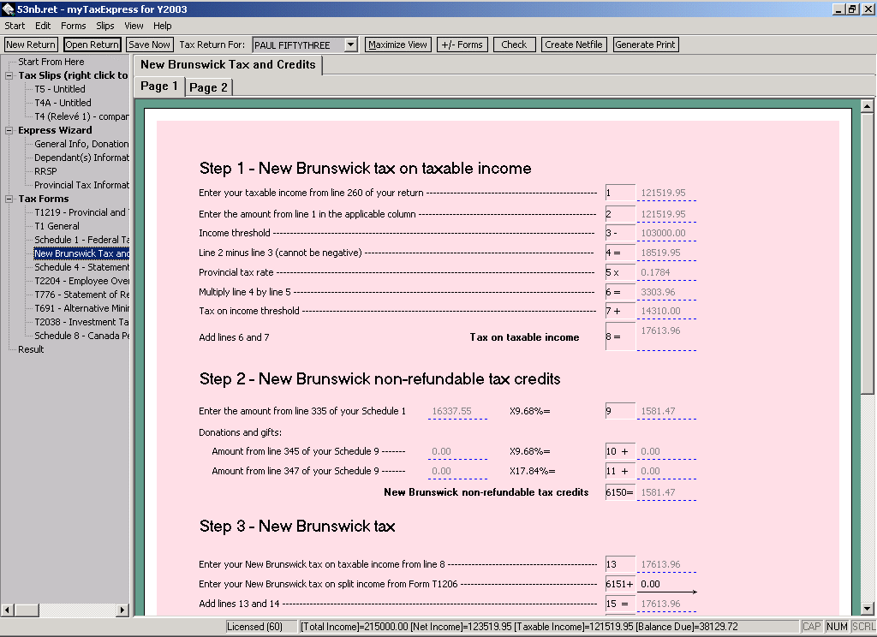
Task: Click the sidebar horizontal scrollbar right arrow
Action: click(122, 610)
